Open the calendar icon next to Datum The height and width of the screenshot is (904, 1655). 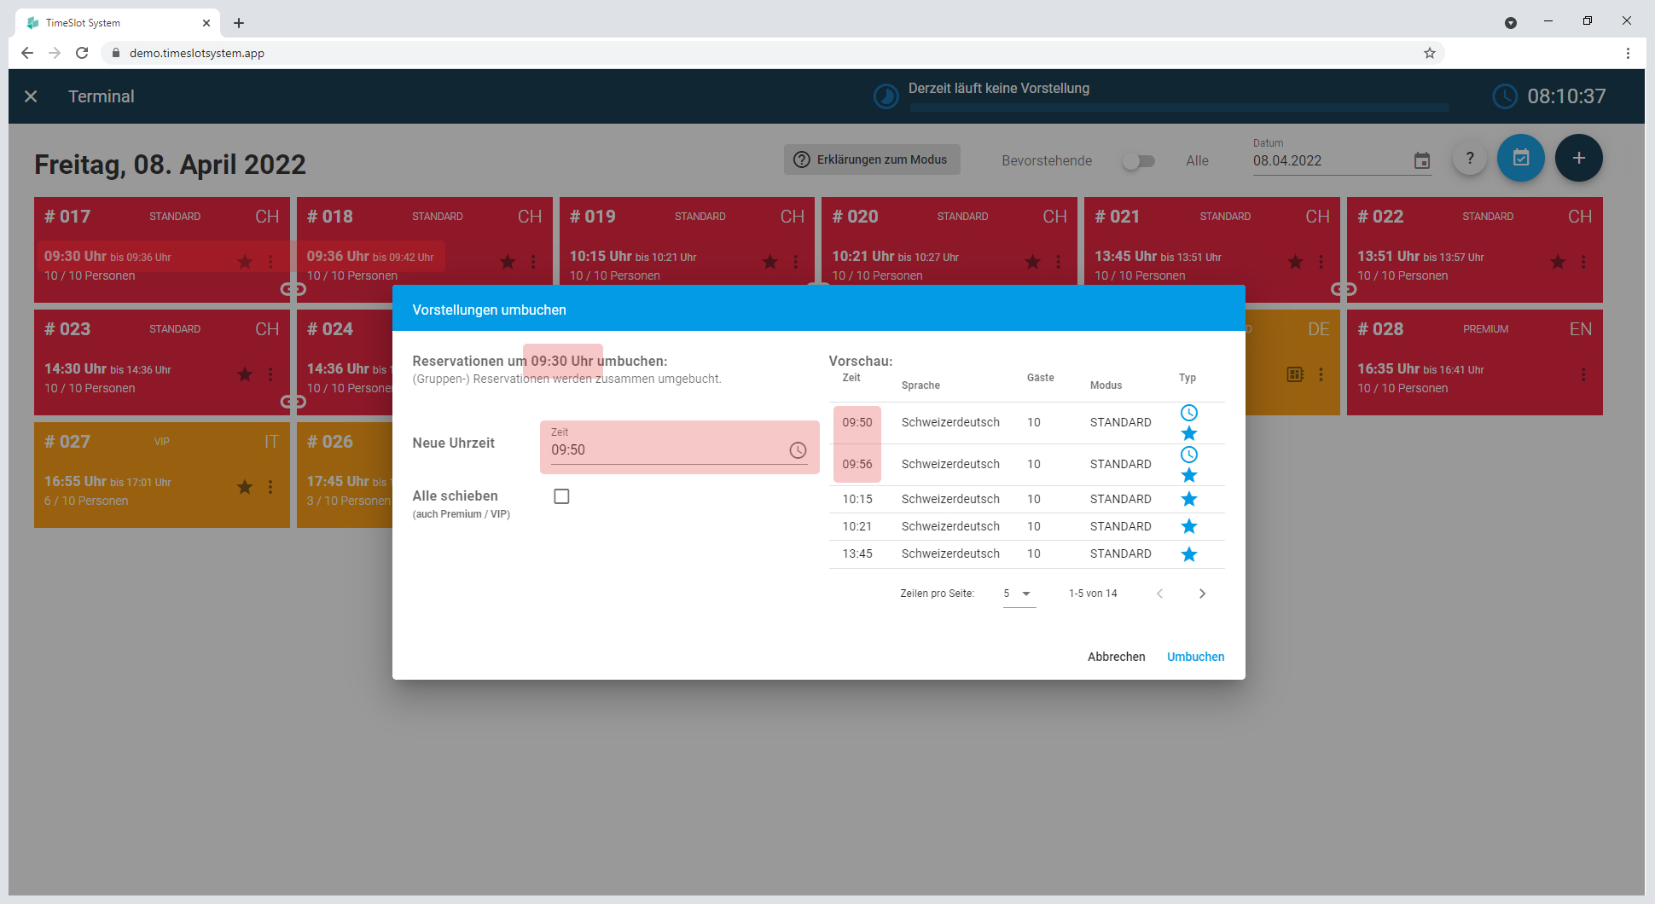click(x=1422, y=160)
